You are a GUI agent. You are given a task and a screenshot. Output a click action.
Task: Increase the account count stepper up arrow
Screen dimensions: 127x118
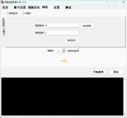point(64,50)
